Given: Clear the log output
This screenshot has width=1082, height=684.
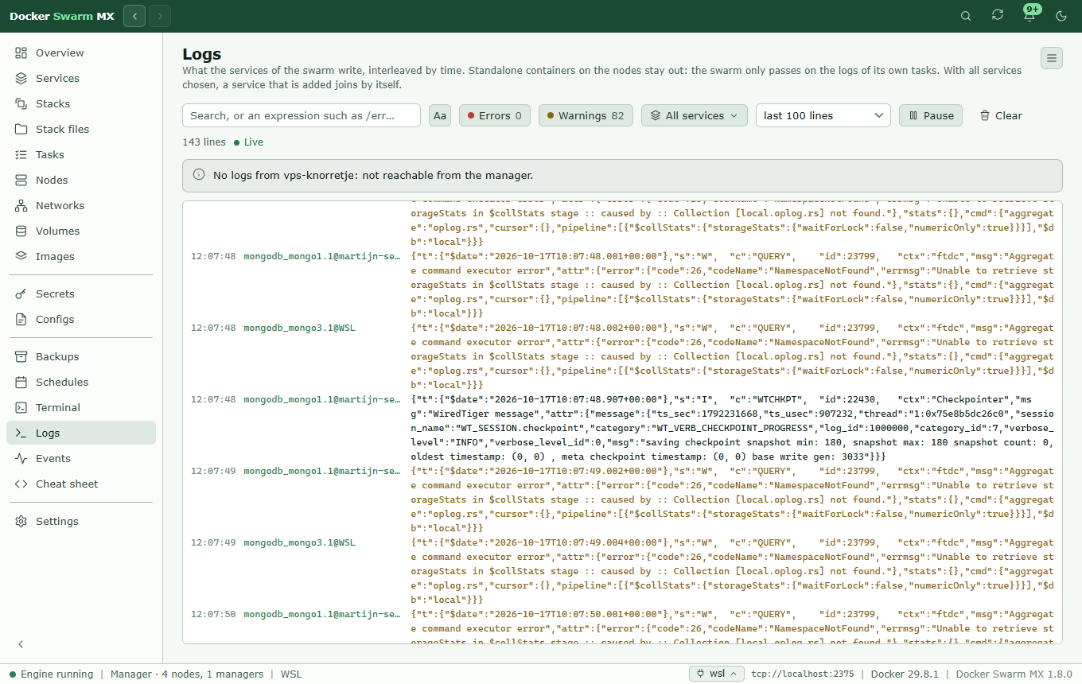Looking at the screenshot, I should [x=1001, y=115].
